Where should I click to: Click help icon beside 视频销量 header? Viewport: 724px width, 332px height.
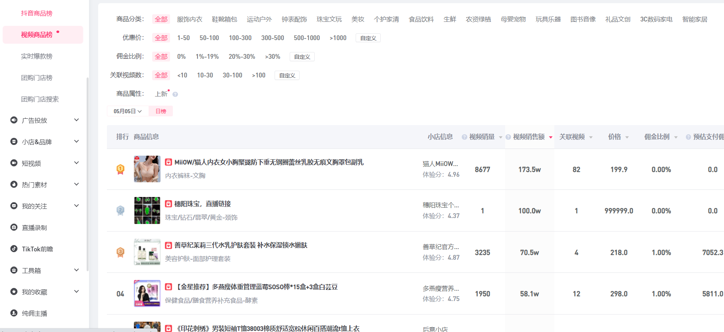coord(464,137)
